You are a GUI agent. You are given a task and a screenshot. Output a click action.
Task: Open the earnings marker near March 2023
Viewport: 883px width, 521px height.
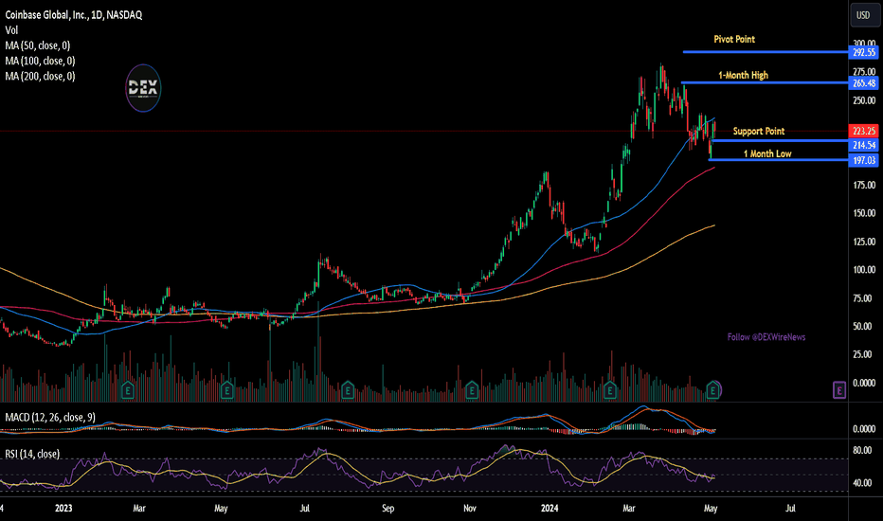(x=128, y=389)
